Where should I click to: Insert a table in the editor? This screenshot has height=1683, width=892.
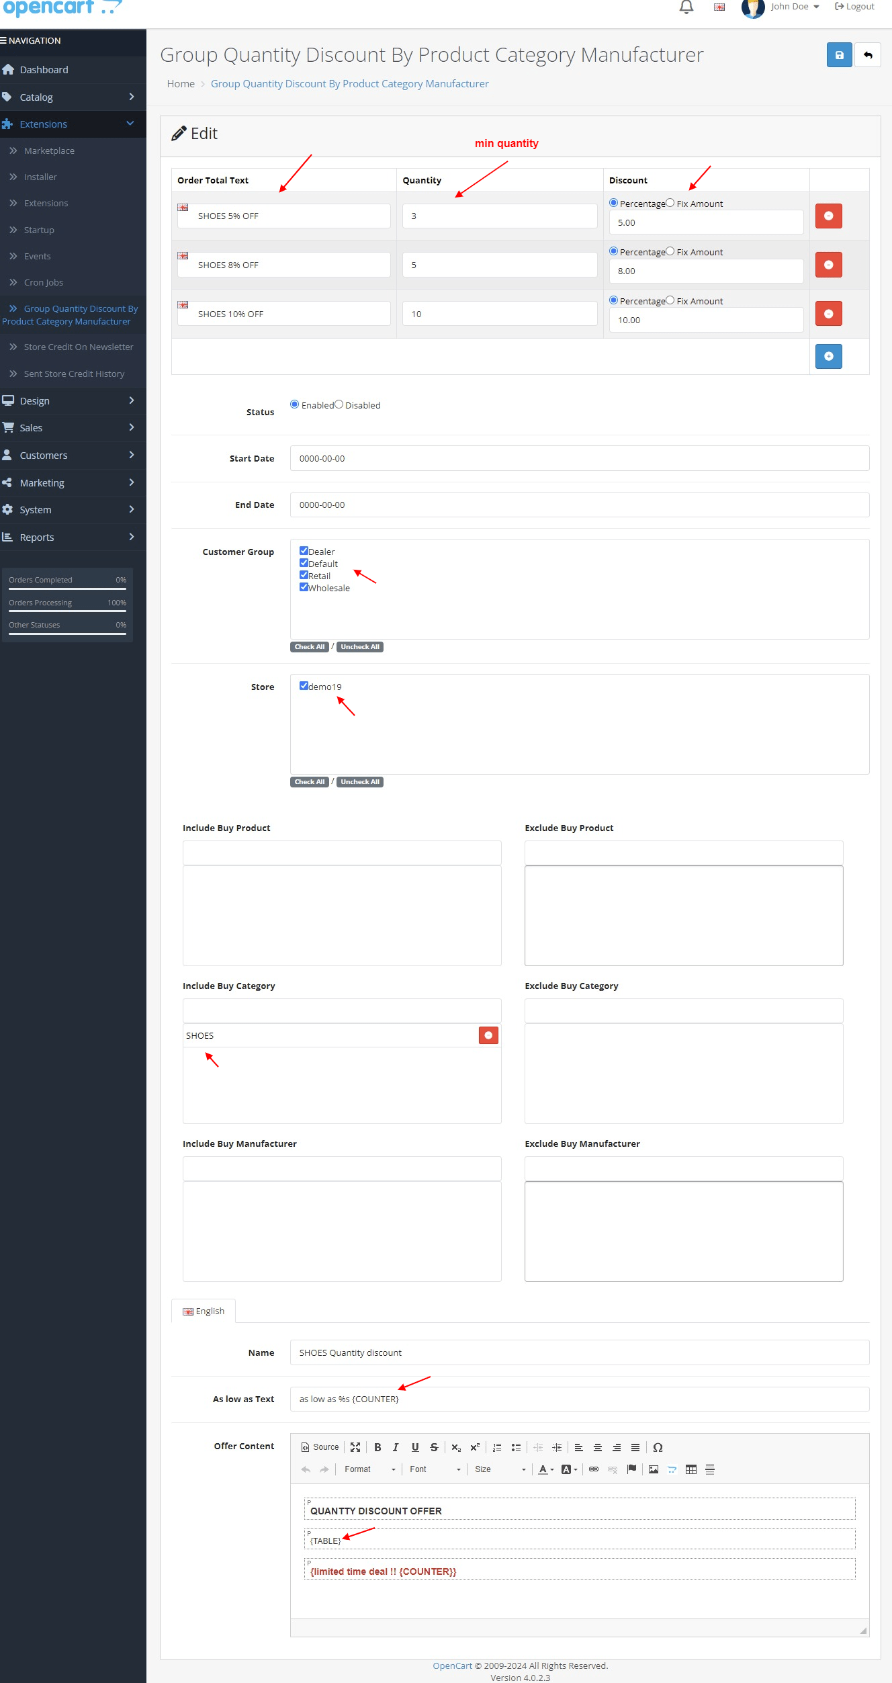(690, 1469)
